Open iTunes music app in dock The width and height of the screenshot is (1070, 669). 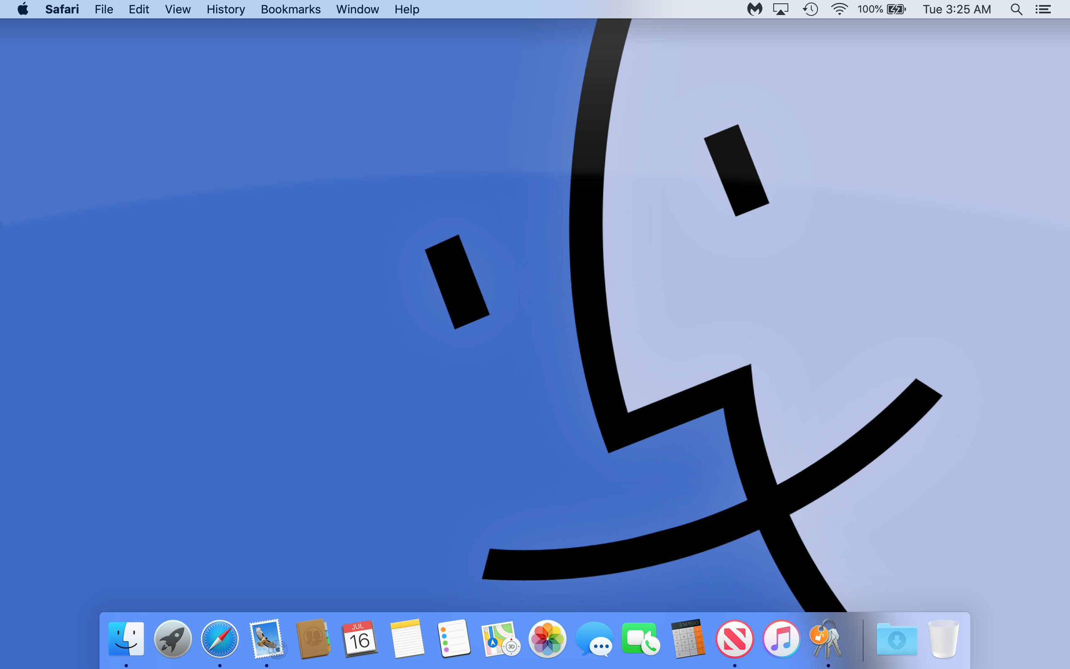tap(781, 639)
